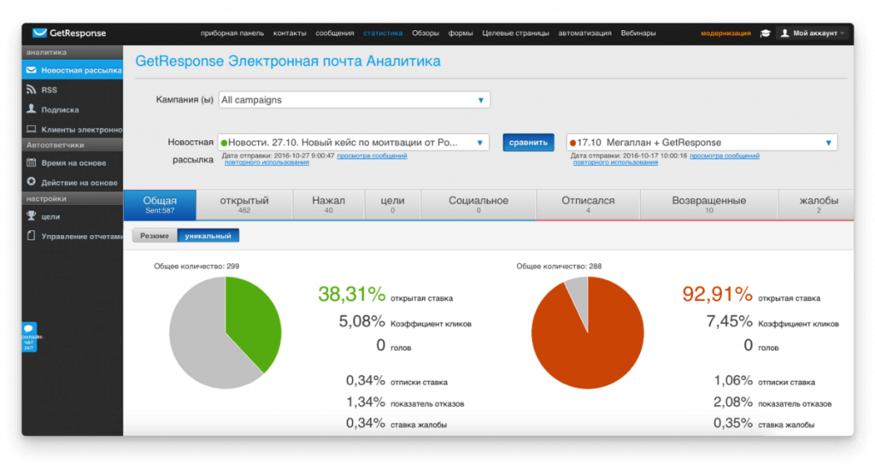Viewport: 875px width, 475px height.
Task: Click the graduation cap icon in top bar
Action: (765, 33)
